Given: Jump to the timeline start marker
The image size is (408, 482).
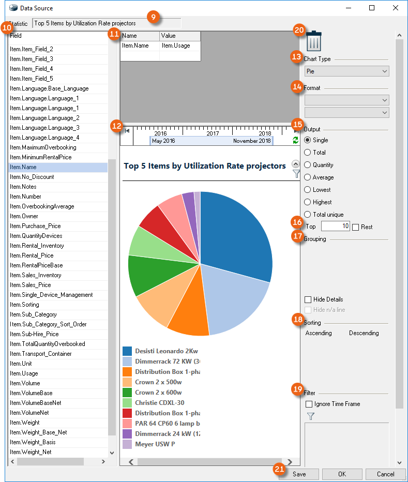Looking at the screenshot, I should 127,131.
